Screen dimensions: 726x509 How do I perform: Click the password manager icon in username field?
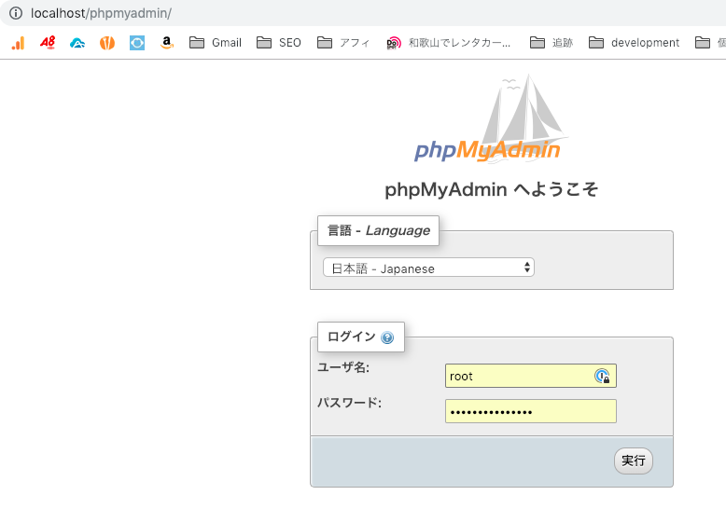602,377
